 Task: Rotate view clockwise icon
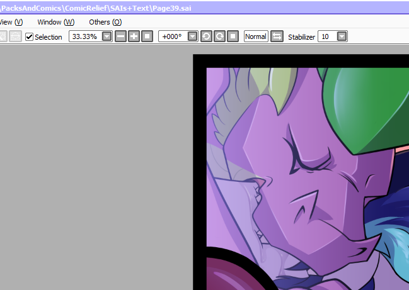(x=219, y=36)
